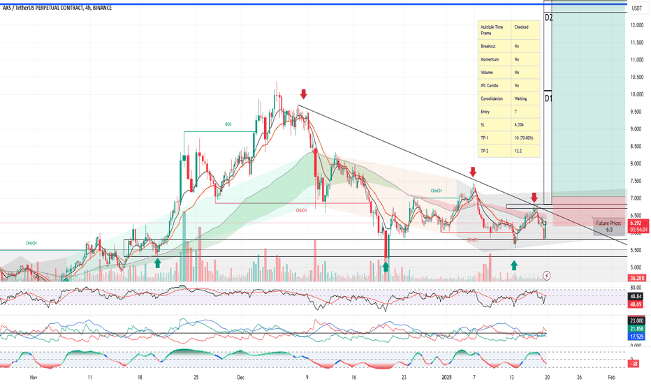Click the 11.000 price axis label
Viewport: 651px width, 384px height.
(x=637, y=60)
